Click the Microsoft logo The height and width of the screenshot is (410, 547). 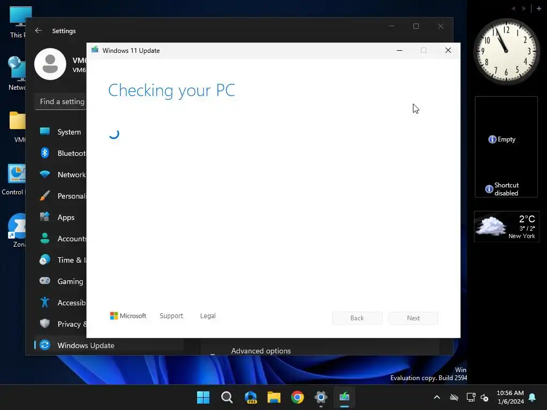(x=128, y=316)
